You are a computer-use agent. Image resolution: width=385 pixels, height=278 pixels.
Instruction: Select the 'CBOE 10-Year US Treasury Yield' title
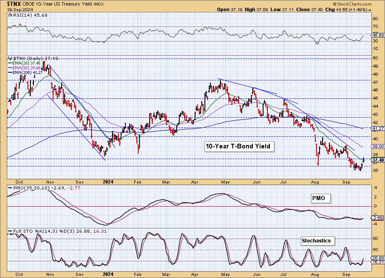pos(58,4)
